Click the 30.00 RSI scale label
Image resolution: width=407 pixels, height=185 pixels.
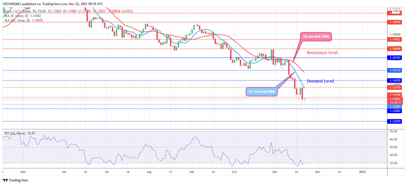393,163
